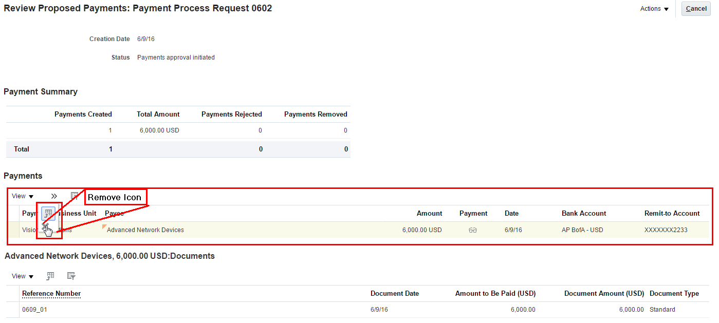
Task: Click the Export to Excel icon in Payments popup
Action: pos(48,214)
